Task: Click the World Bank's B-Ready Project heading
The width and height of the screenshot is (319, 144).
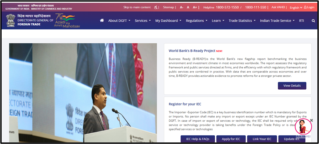Action: (x=192, y=51)
